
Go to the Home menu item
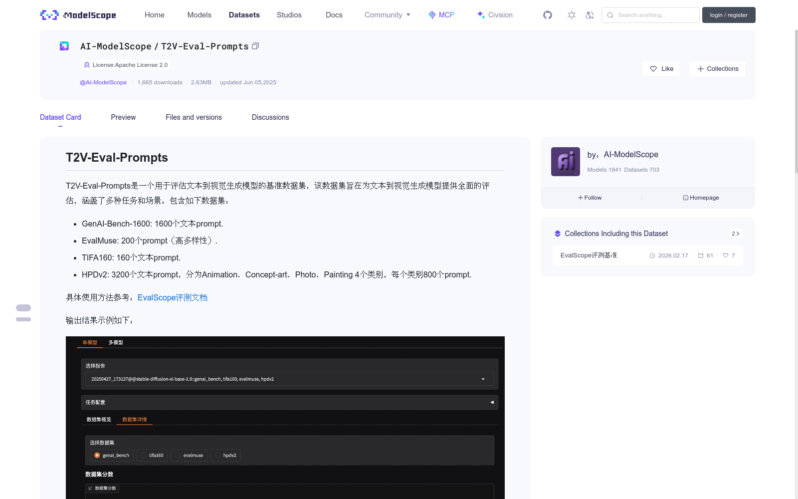155,15
